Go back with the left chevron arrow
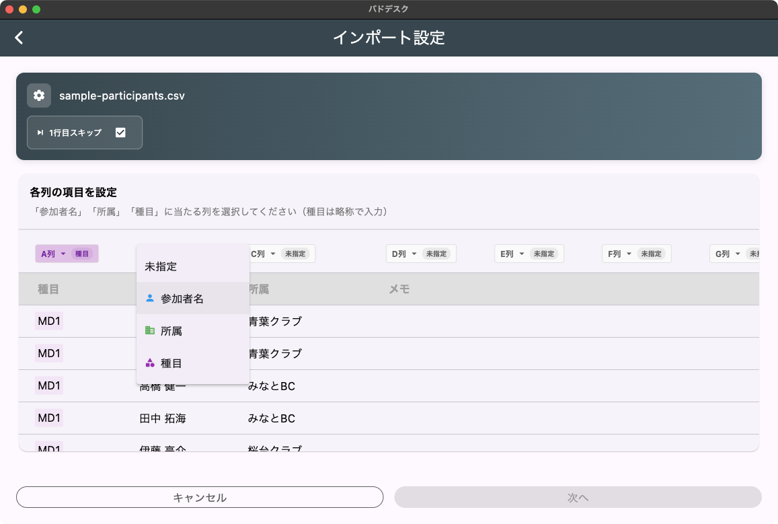The image size is (778, 524). (x=19, y=38)
